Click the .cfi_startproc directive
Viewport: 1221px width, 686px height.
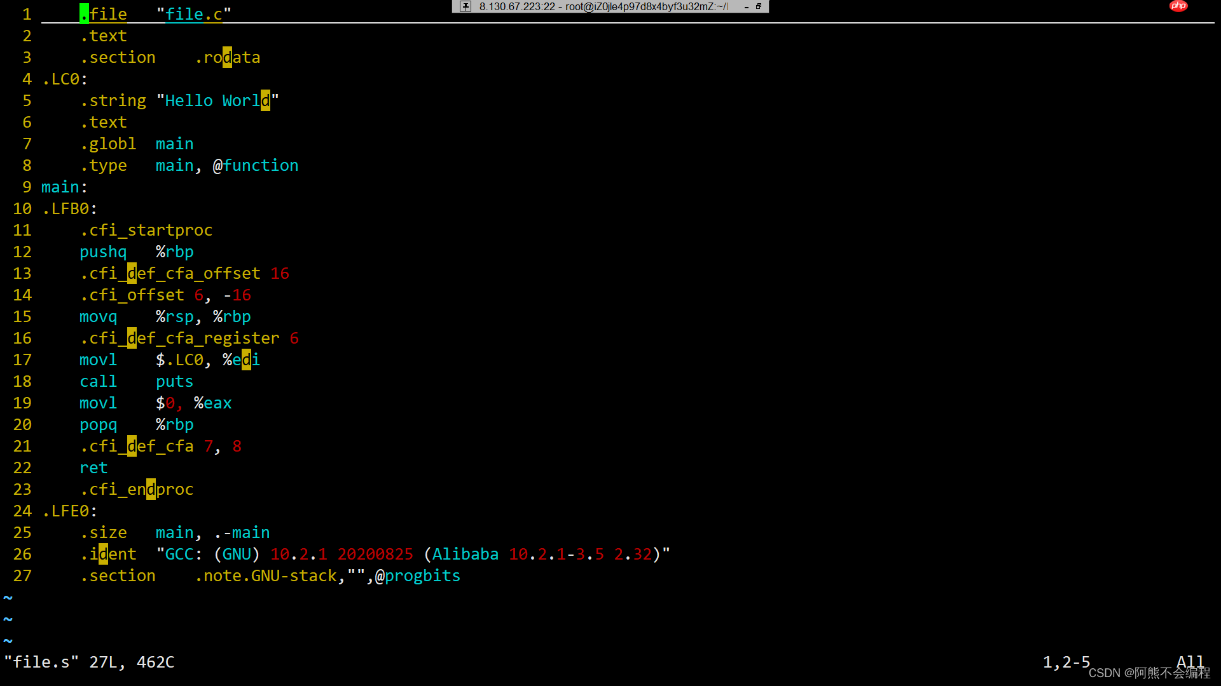coord(146,230)
